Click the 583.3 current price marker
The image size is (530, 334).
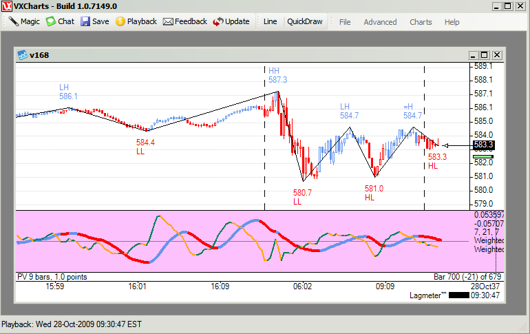click(483, 145)
